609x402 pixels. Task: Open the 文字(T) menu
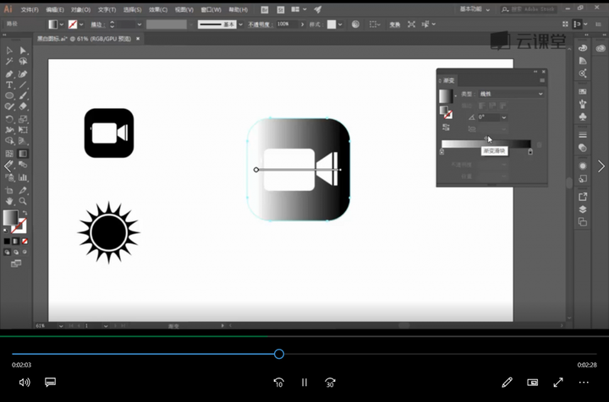pyautogui.click(x=107, y=9)
